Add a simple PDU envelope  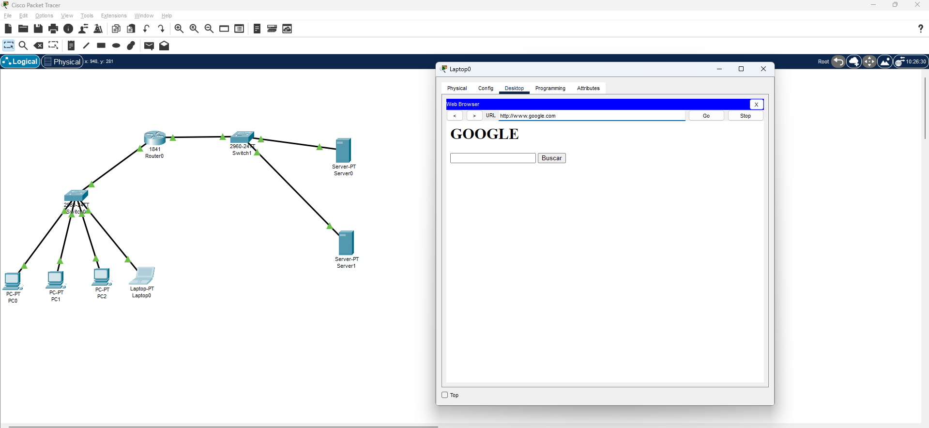tap(149, 46)
